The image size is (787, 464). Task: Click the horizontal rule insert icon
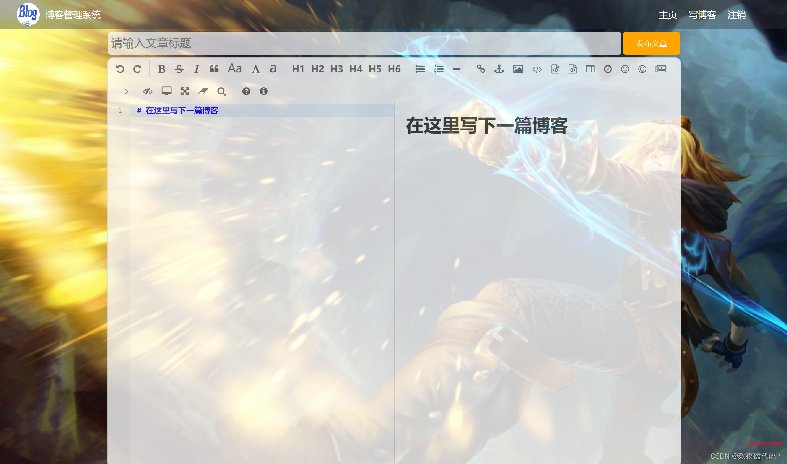click(457, 68)
